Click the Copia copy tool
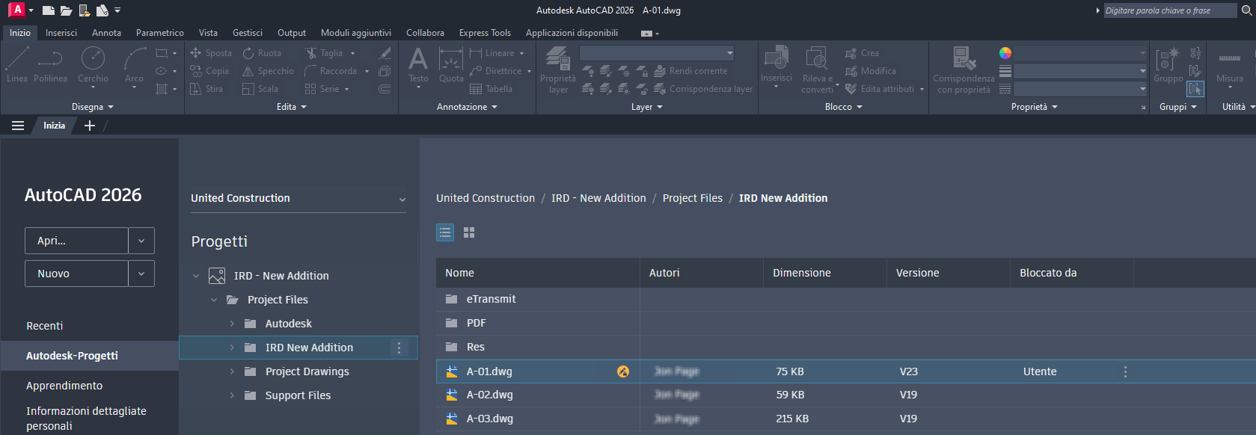Viewport: 1256px width, 435px height. (x=209, y=71)
